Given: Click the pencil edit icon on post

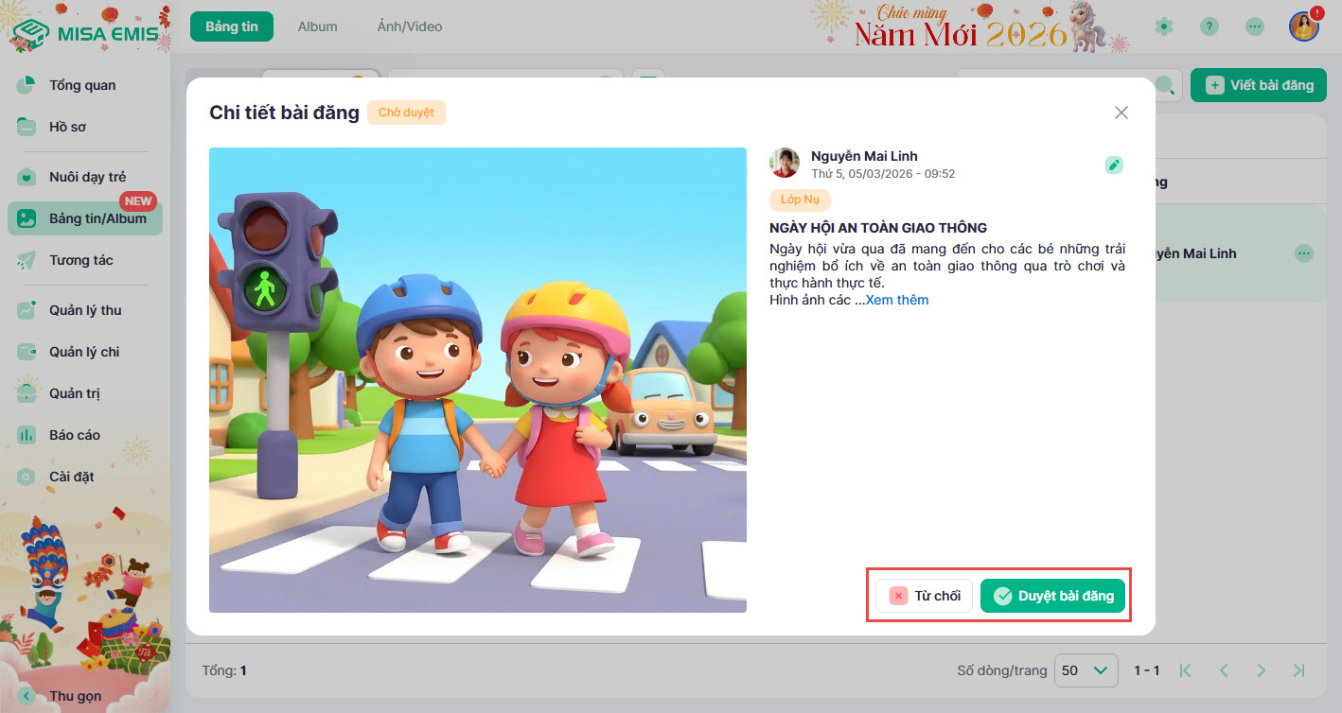Looking at the screenshot, I should [1114, 165].
